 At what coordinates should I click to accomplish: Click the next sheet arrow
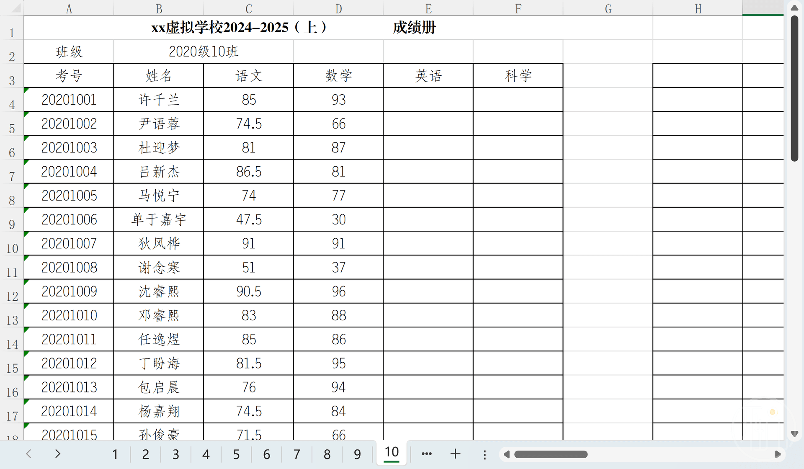(x=58, y=454)
